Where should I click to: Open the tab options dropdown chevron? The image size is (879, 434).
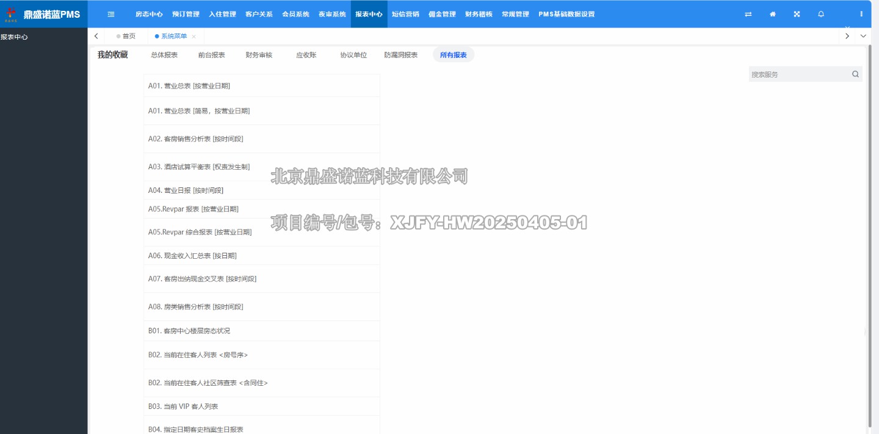click(863, 36)
